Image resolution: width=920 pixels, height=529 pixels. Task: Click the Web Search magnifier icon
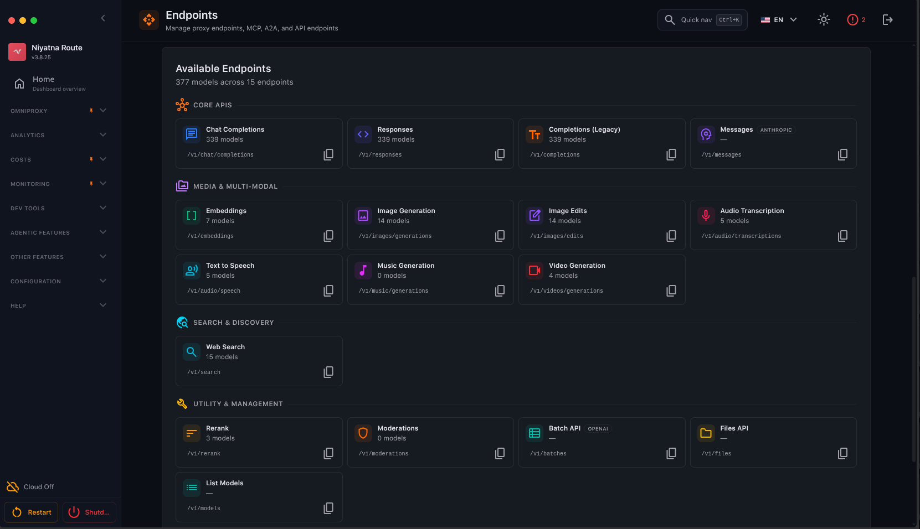tap(192, 351)
